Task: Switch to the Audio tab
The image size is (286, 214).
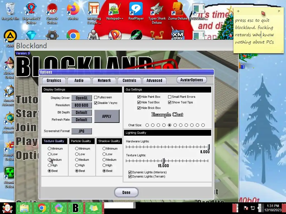Action: click(x=79, y=81)
